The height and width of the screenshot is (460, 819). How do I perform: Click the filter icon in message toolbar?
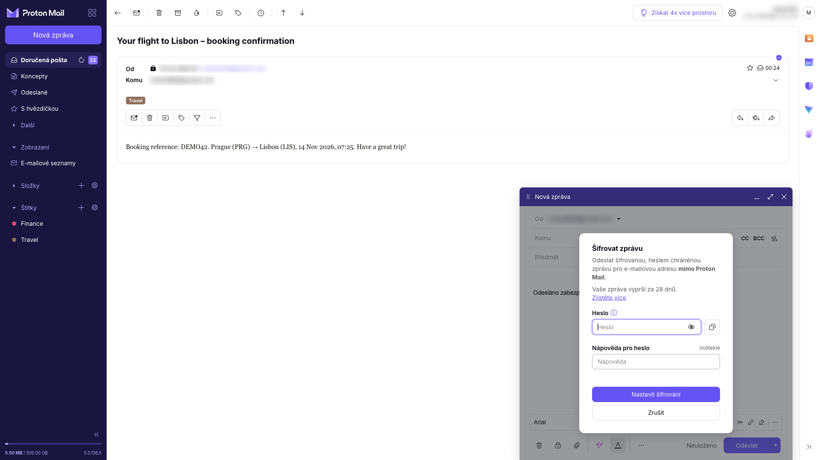click(x=197, y=118)
